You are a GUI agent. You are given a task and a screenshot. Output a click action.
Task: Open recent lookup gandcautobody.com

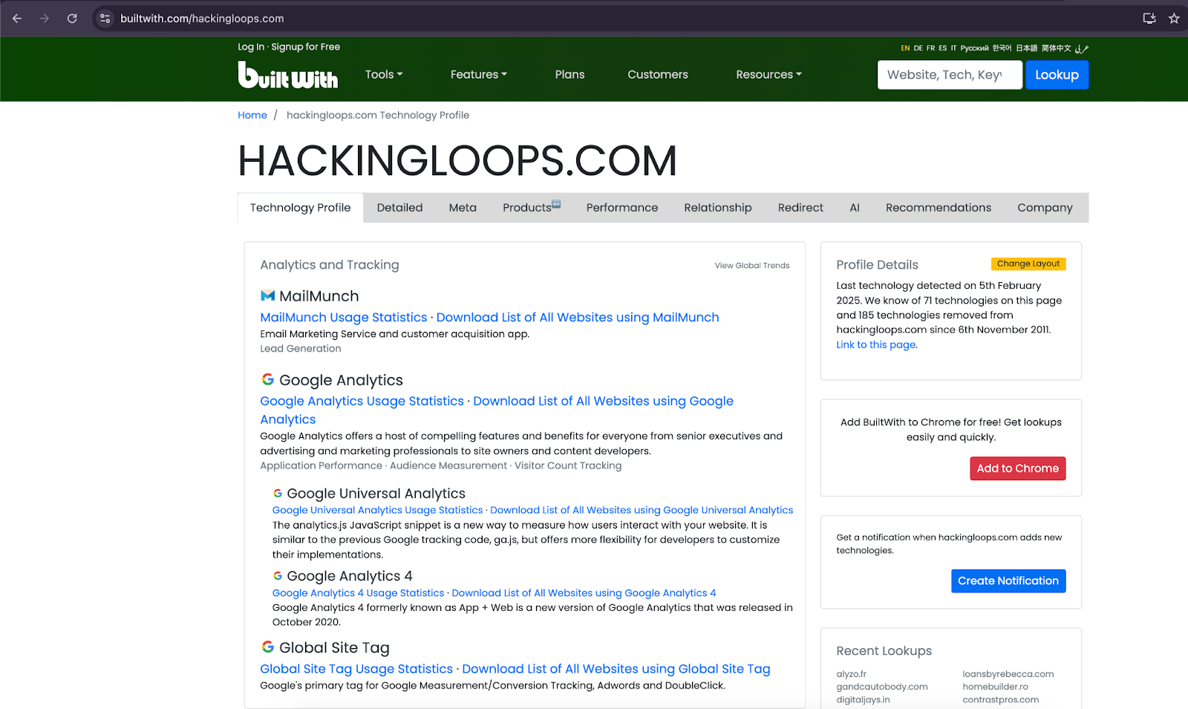[x=882, y=687]
